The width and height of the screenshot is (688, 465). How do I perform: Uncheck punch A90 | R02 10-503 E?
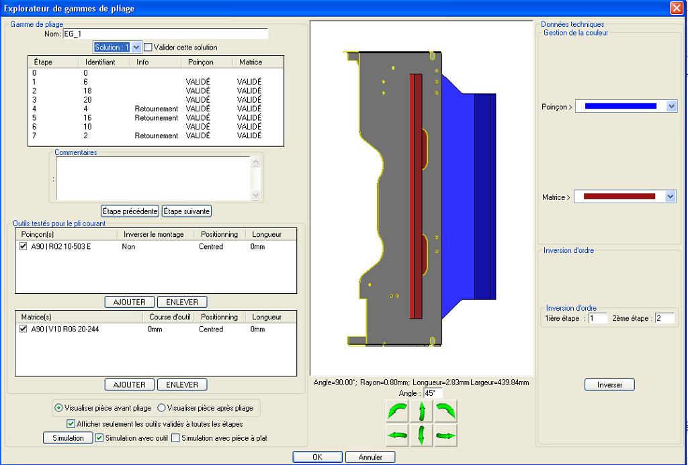tap(24, 246)
